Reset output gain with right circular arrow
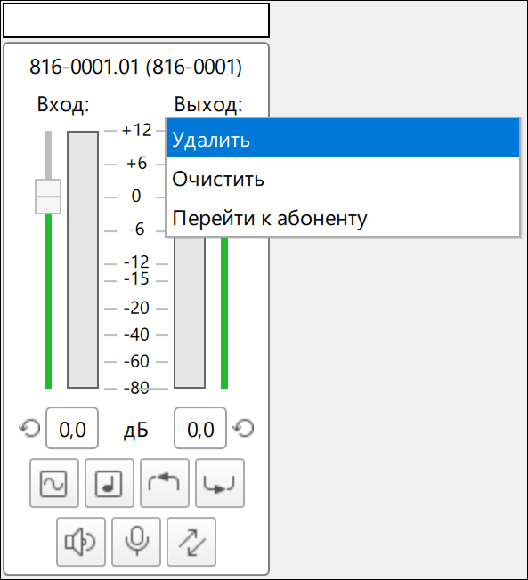The width and height of the screenshot is (528, 580). tap(243, 429)
